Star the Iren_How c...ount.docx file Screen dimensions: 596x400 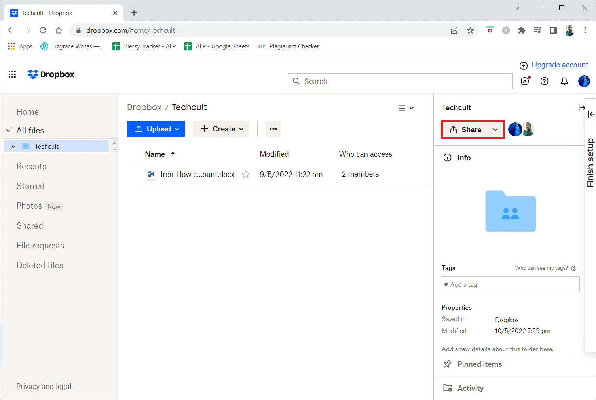click(246, 174)
